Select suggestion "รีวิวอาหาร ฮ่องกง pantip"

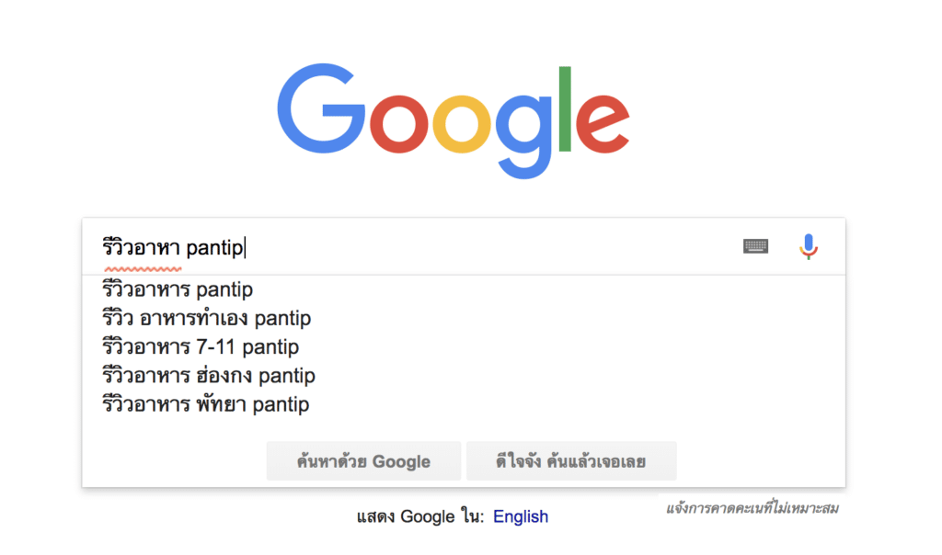click(208, 376)
